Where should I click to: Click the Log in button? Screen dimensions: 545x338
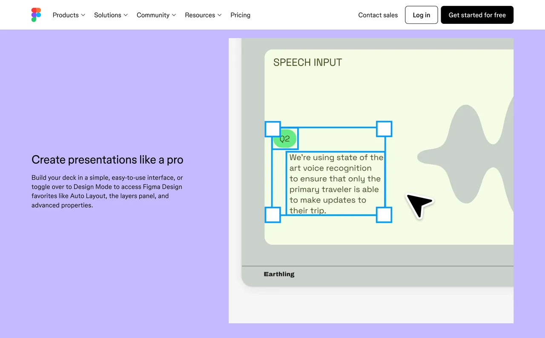click(x=421, y=15)
